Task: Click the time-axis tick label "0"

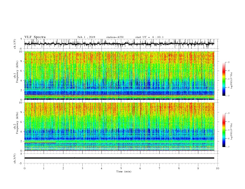Action: pyautogui.click(x=24, y=168)
